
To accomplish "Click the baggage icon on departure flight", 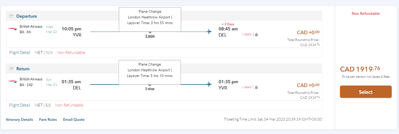I will (x=256, y=34).
